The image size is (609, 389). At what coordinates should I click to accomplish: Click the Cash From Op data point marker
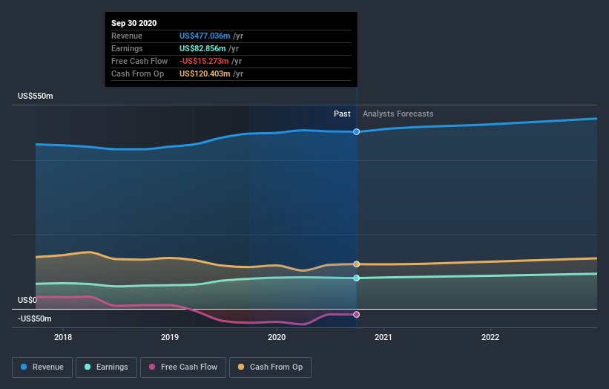click(x=357, y=264)
